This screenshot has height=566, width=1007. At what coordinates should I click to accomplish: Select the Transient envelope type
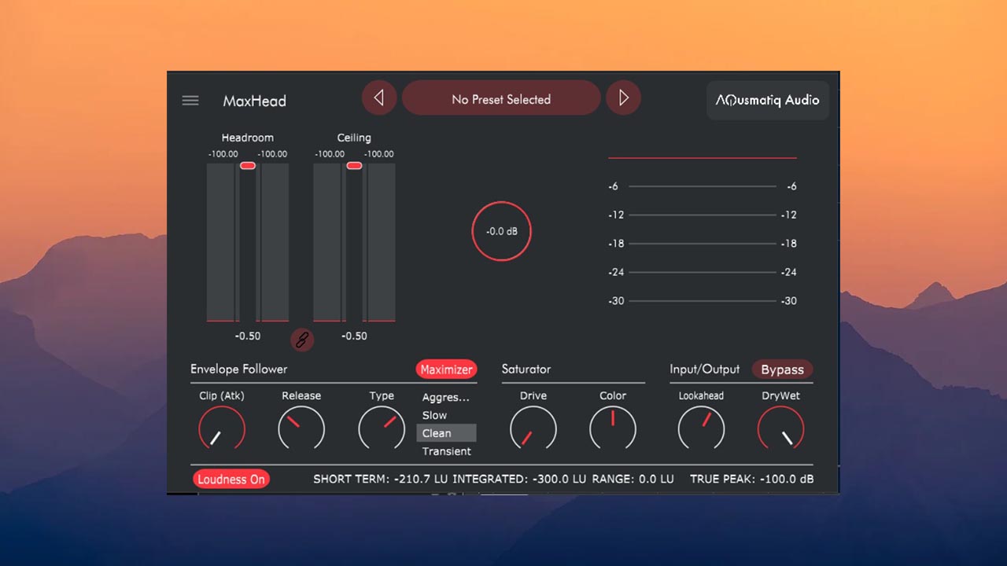click(x=446, y=451)
